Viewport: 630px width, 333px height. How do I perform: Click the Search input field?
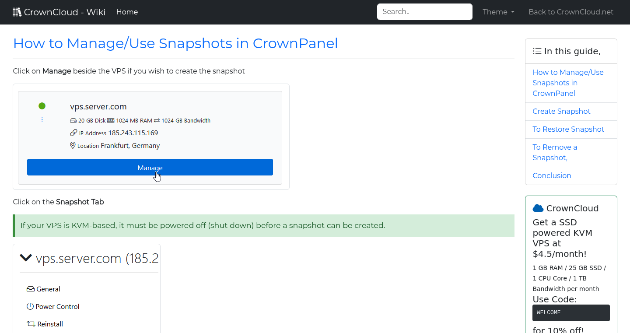(x=424, y=11)
